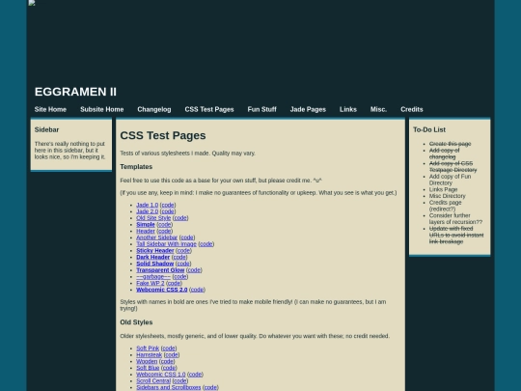Click the broken header image icon
The image size is (521, 391).
pyautogui.click(x=32, y=3)
